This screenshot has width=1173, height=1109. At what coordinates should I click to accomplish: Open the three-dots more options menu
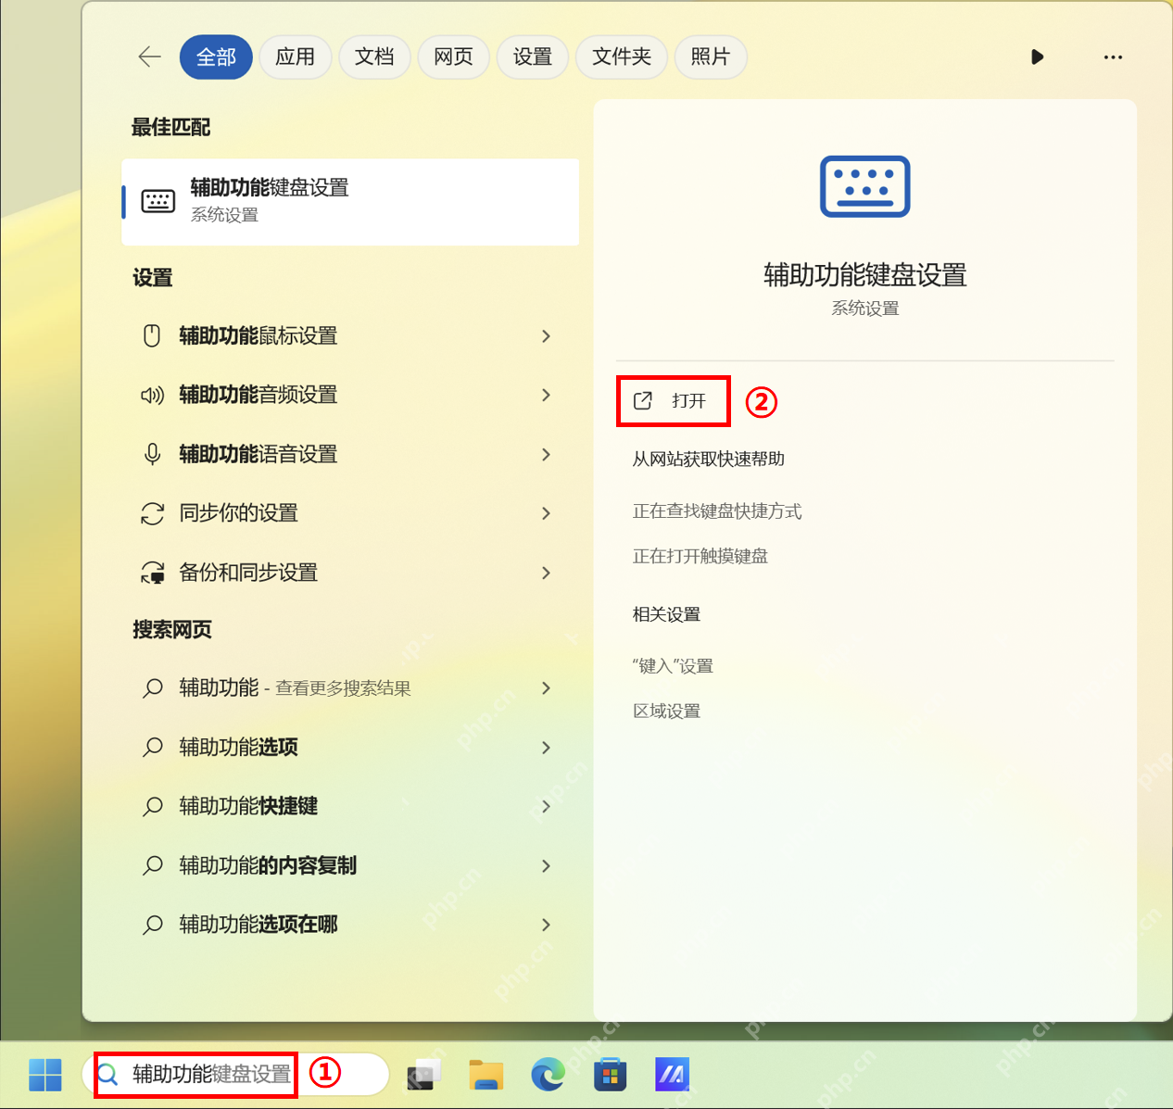click(1113, 57)
